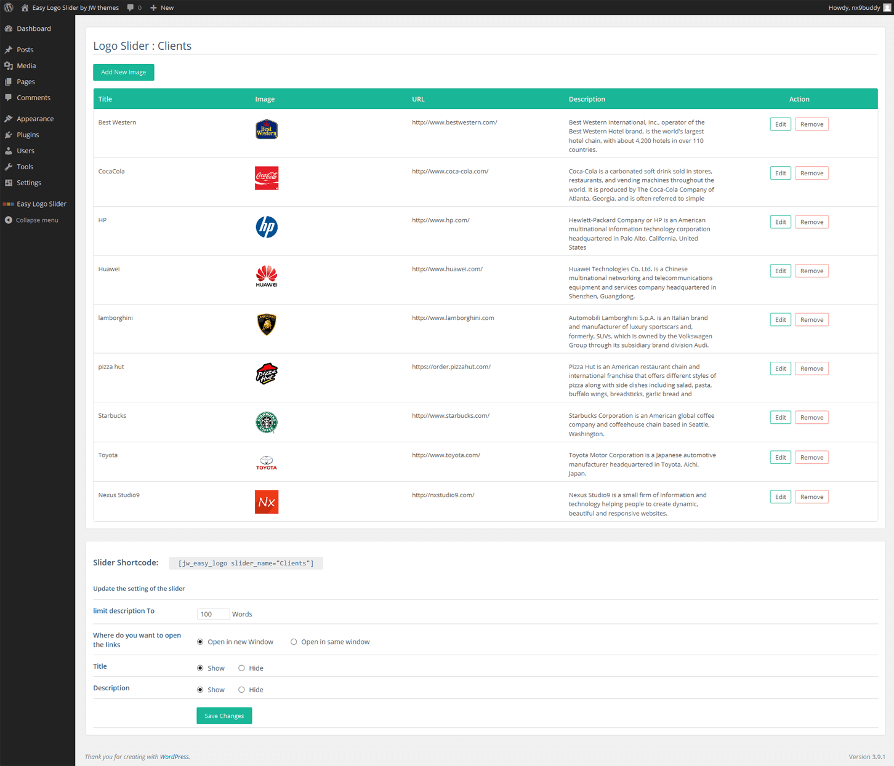894x766 pixels.
Task: Open the Dashboard menu item
Action: [x=34, y=28]
